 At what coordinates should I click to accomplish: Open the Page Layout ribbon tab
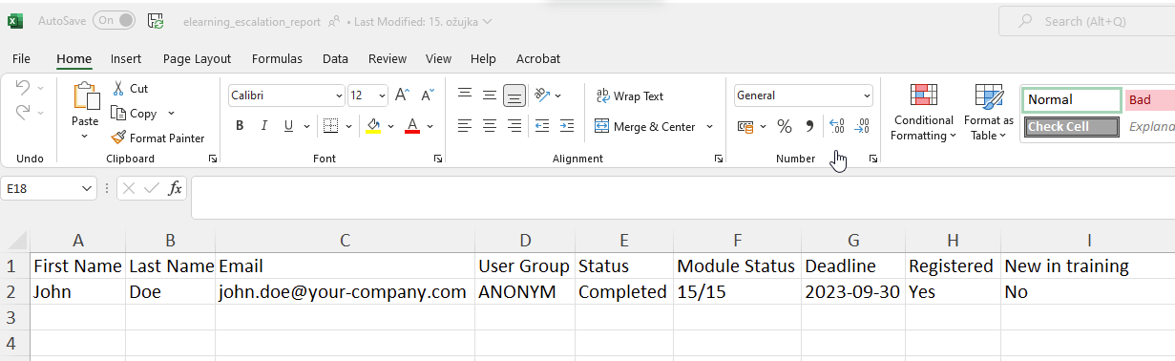(x=198, y=58)
